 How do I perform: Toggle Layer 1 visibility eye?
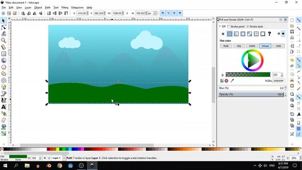[x=45, y=158]
